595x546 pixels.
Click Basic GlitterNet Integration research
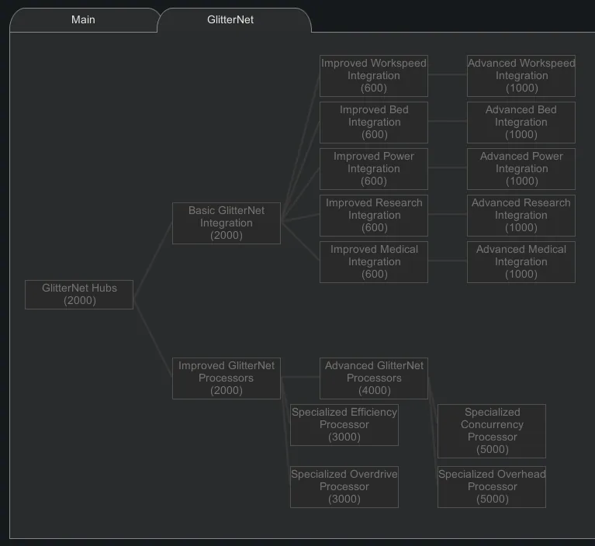226,223
